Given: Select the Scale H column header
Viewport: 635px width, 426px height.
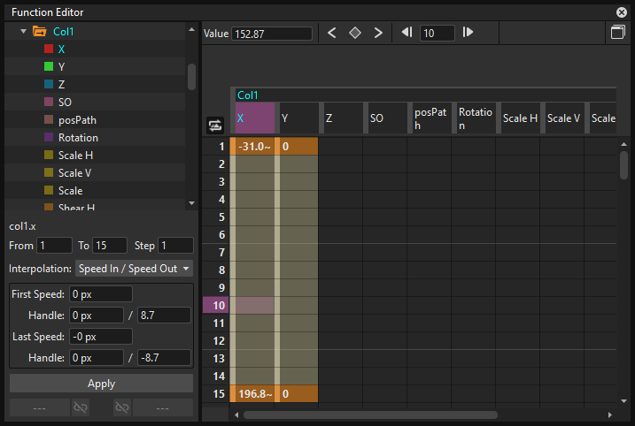Looking at the screenshot, I should 521,118.
